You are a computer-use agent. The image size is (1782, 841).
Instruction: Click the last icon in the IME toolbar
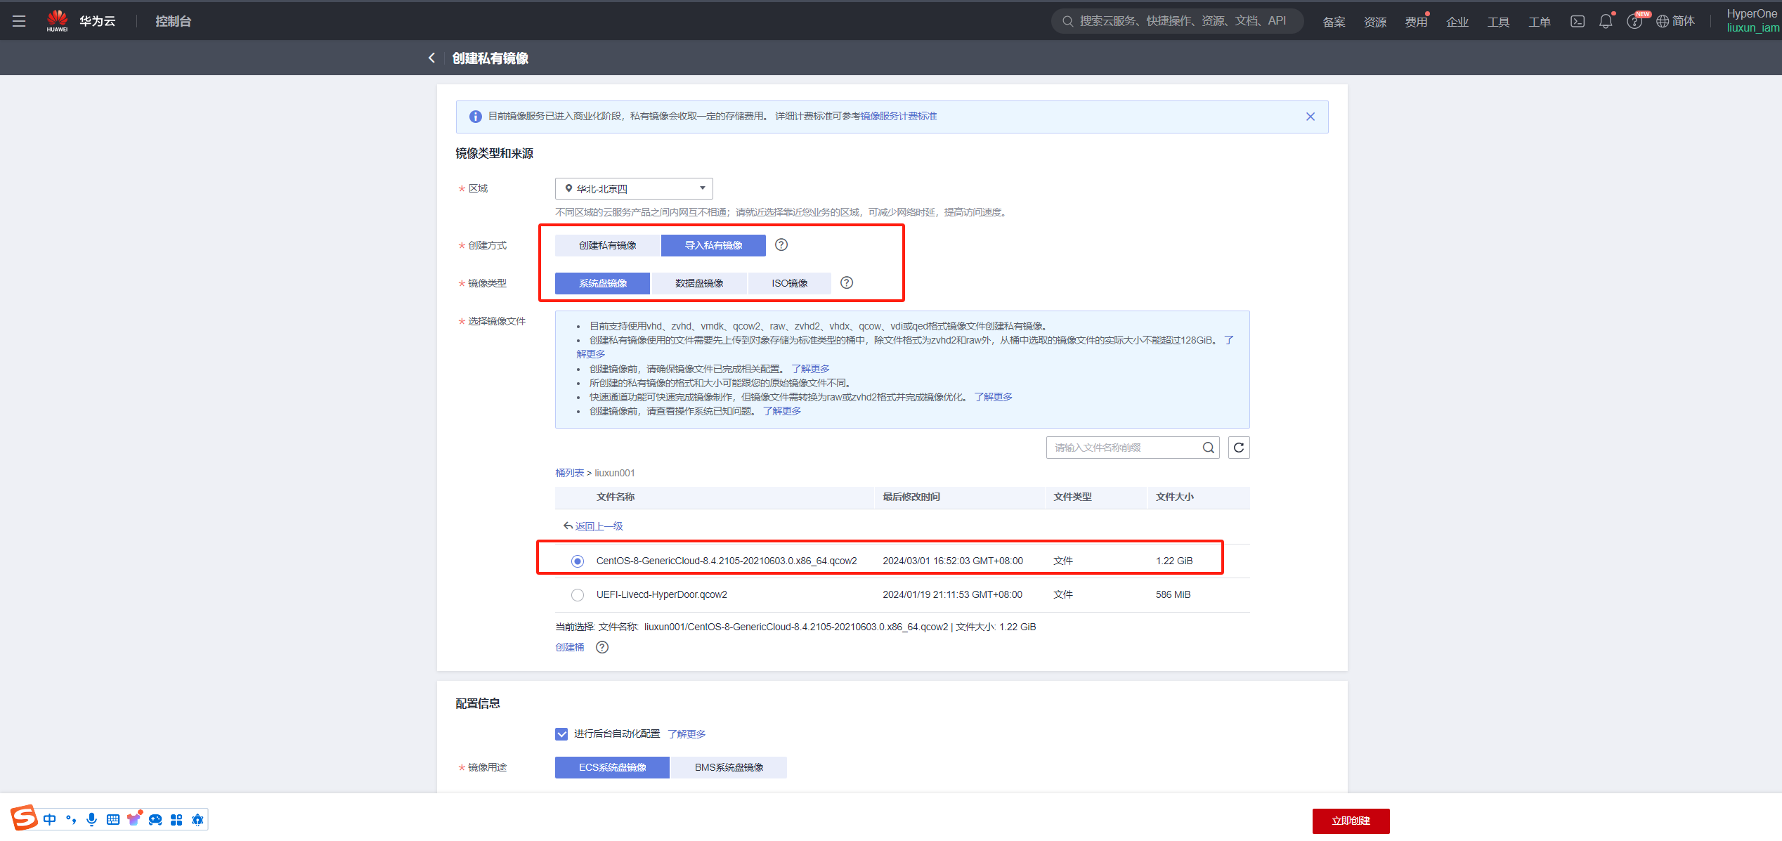click(197, 819)
